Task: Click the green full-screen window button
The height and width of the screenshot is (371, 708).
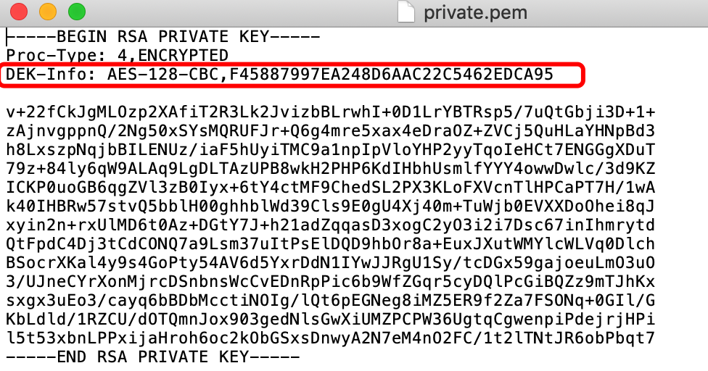Action: coord(77,12)
